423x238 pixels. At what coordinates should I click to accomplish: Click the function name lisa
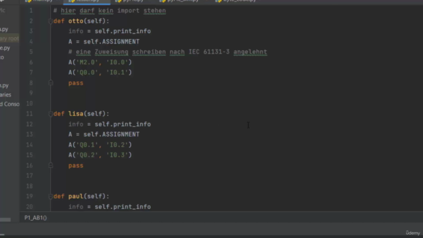(x=76, y=114)
